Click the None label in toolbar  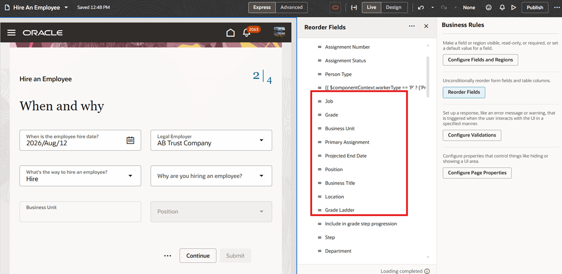coord(469,8)
